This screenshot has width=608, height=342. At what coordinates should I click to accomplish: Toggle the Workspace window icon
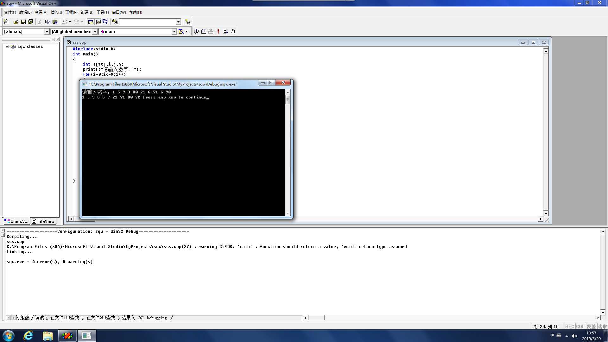pyautogui.click(x=91, y=22)
